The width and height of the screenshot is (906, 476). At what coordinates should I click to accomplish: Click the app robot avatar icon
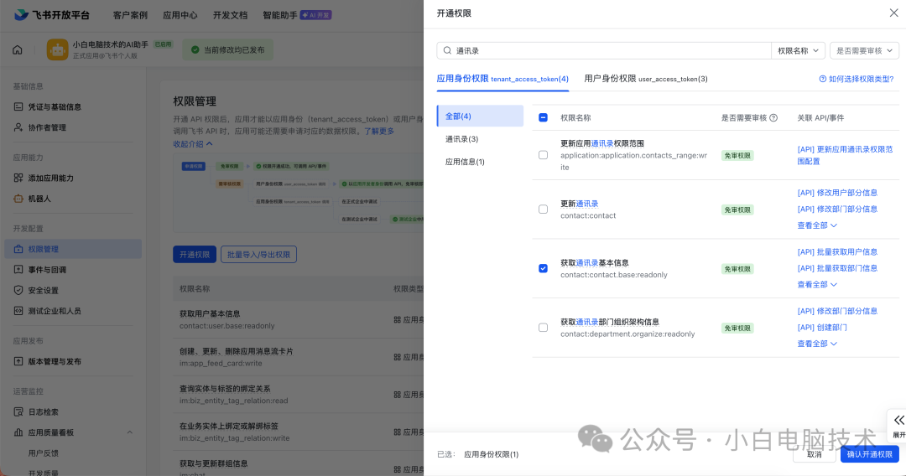pyautogui.click(x=57, y=49)
